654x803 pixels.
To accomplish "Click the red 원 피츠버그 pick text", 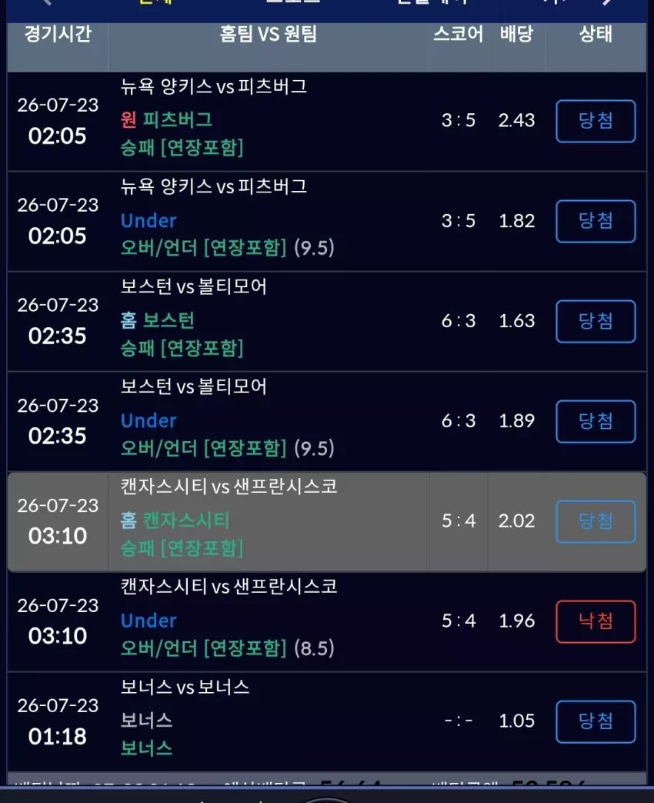I will pos(166,120).
